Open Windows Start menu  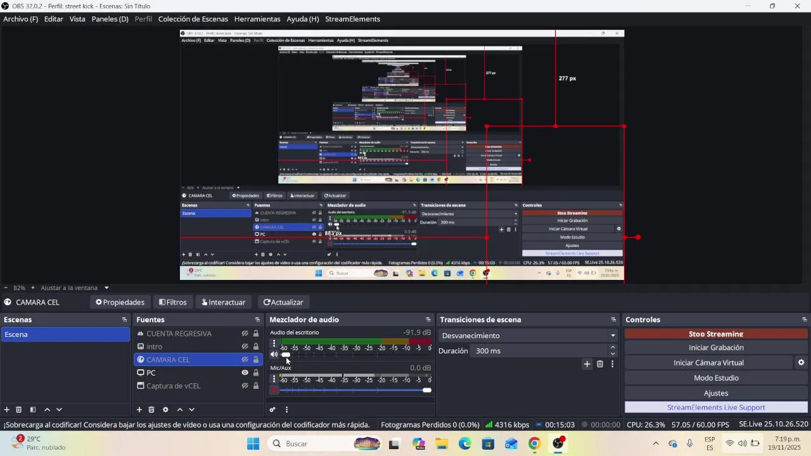253,443
